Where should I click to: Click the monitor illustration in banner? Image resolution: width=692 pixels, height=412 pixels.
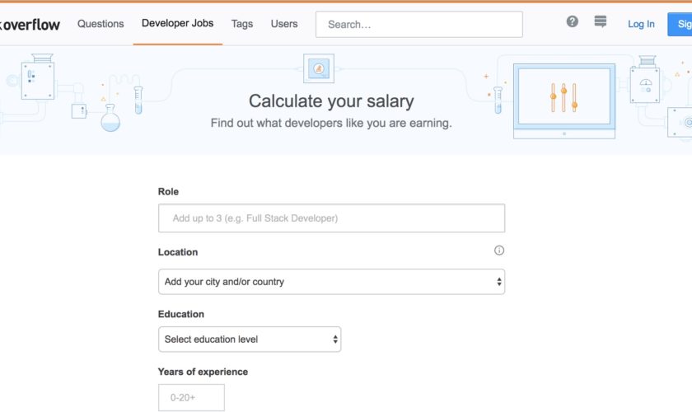563,99
